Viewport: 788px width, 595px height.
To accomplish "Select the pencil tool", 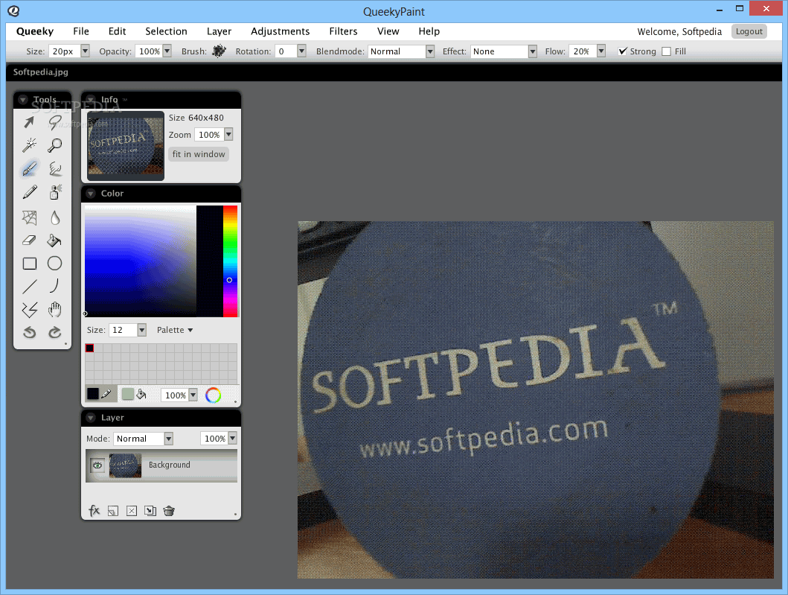I will click(x=29, y=191).
